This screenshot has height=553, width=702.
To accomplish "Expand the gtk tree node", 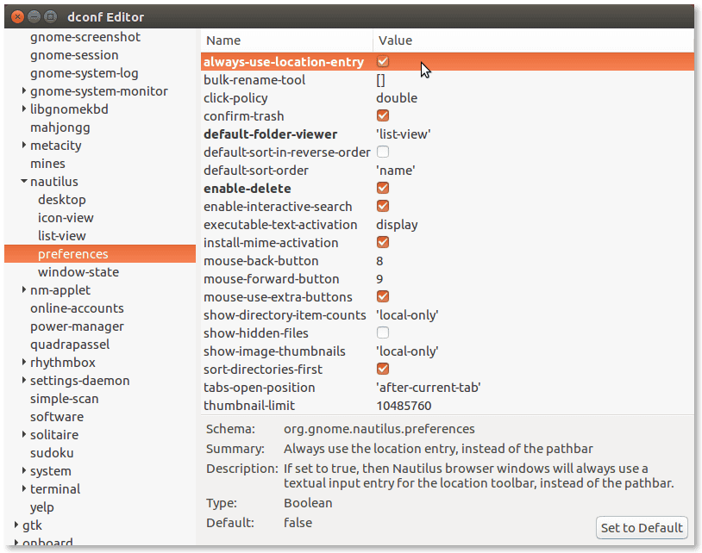I will pyautogui.click(x=16, y=525).
